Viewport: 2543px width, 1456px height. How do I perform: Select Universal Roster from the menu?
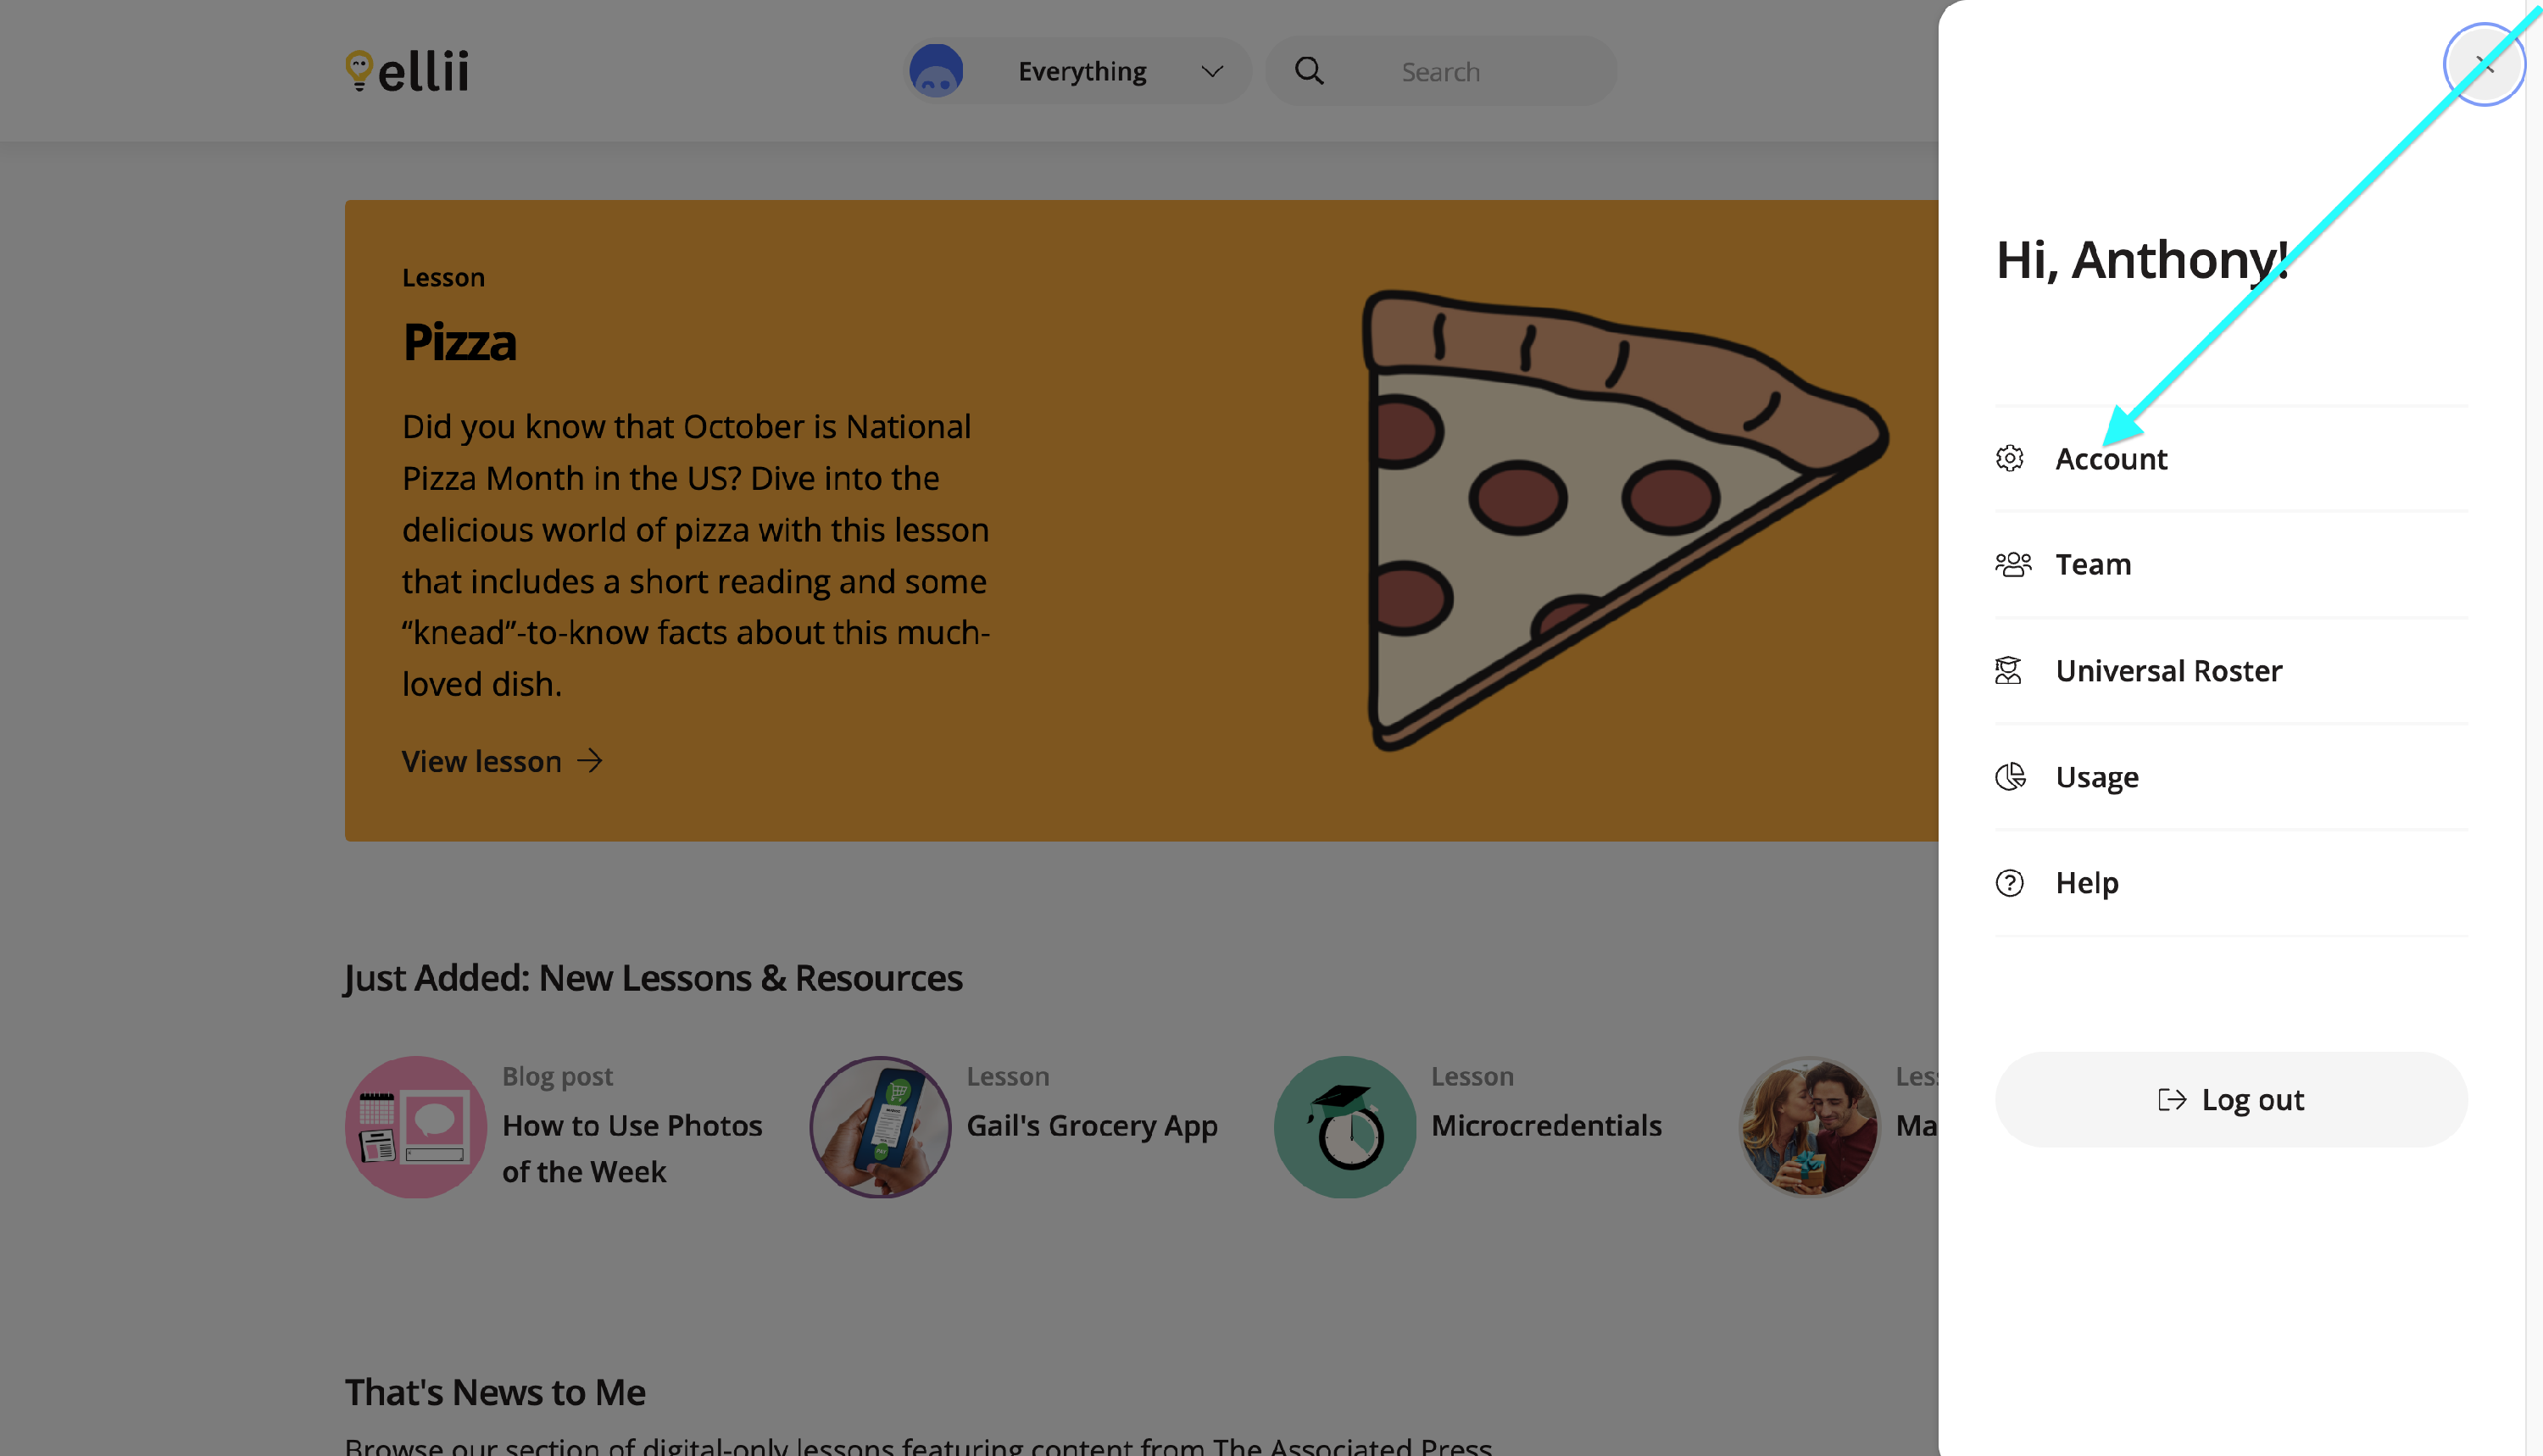[x=2168, y=670]
